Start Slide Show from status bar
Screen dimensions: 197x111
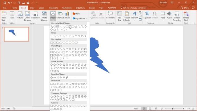pos(162,109)
